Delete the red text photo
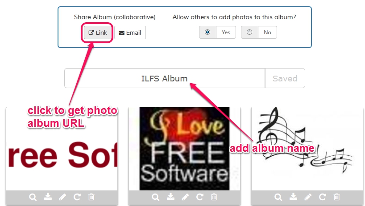 pos(91,197)
